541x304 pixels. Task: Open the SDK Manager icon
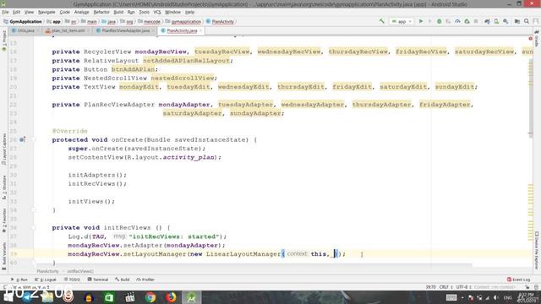point(505,21)
